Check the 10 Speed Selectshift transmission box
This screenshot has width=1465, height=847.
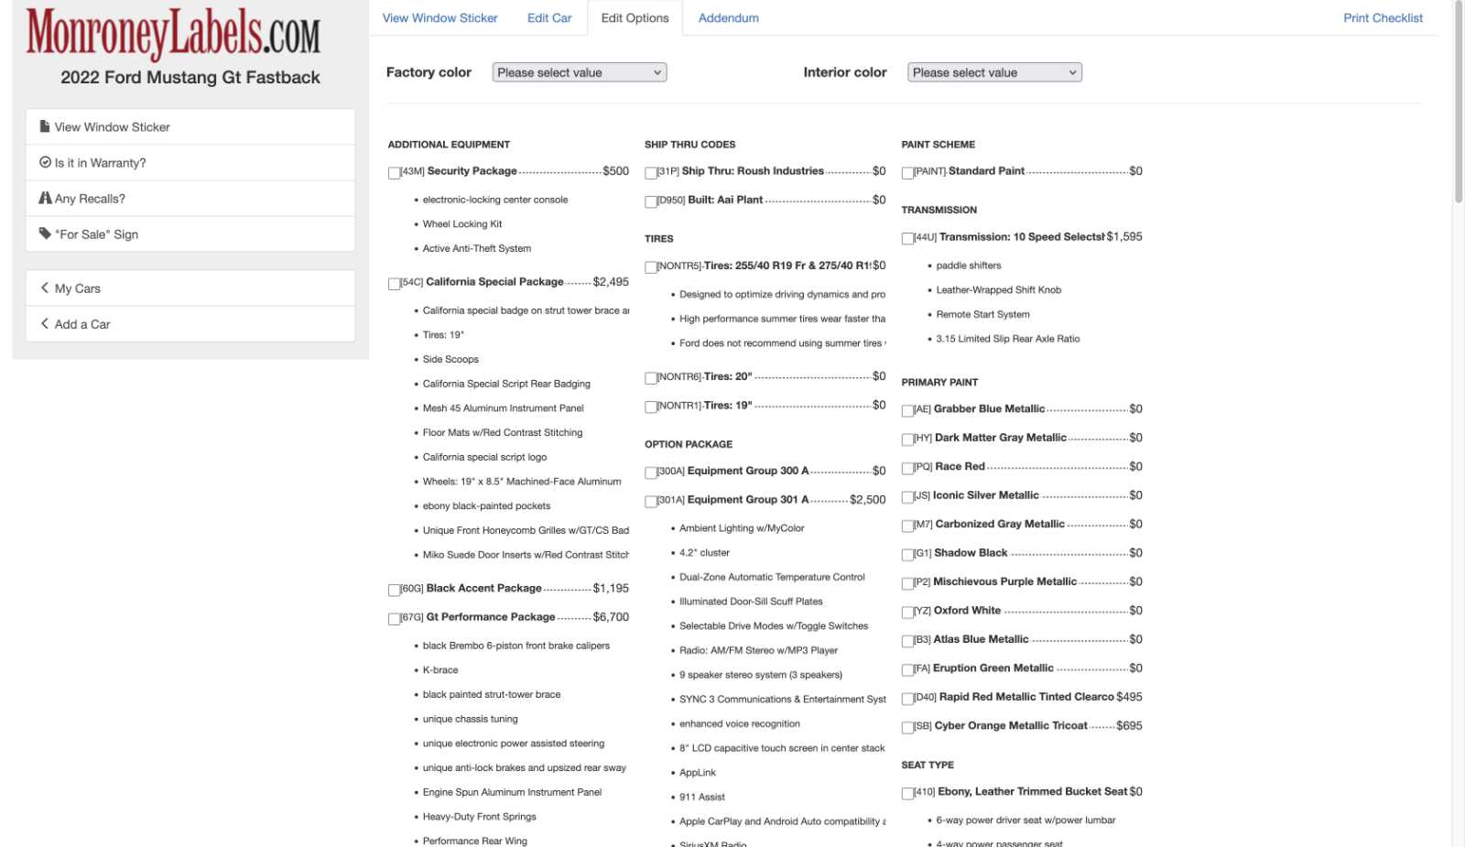907,239
